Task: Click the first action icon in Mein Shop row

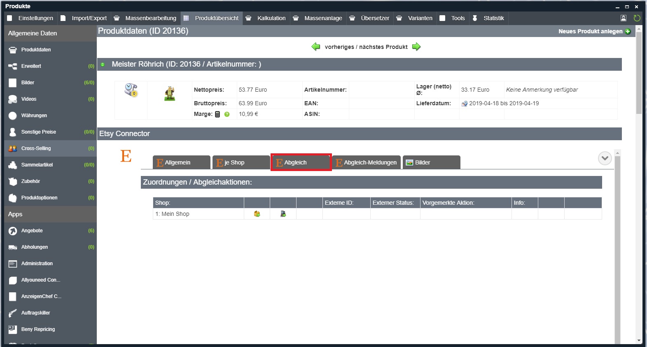Action: coord(257,214)
